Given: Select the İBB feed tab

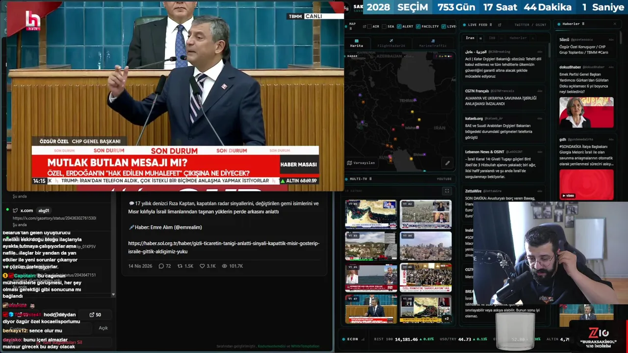Looking at the screenshot, I should [492, 38].
